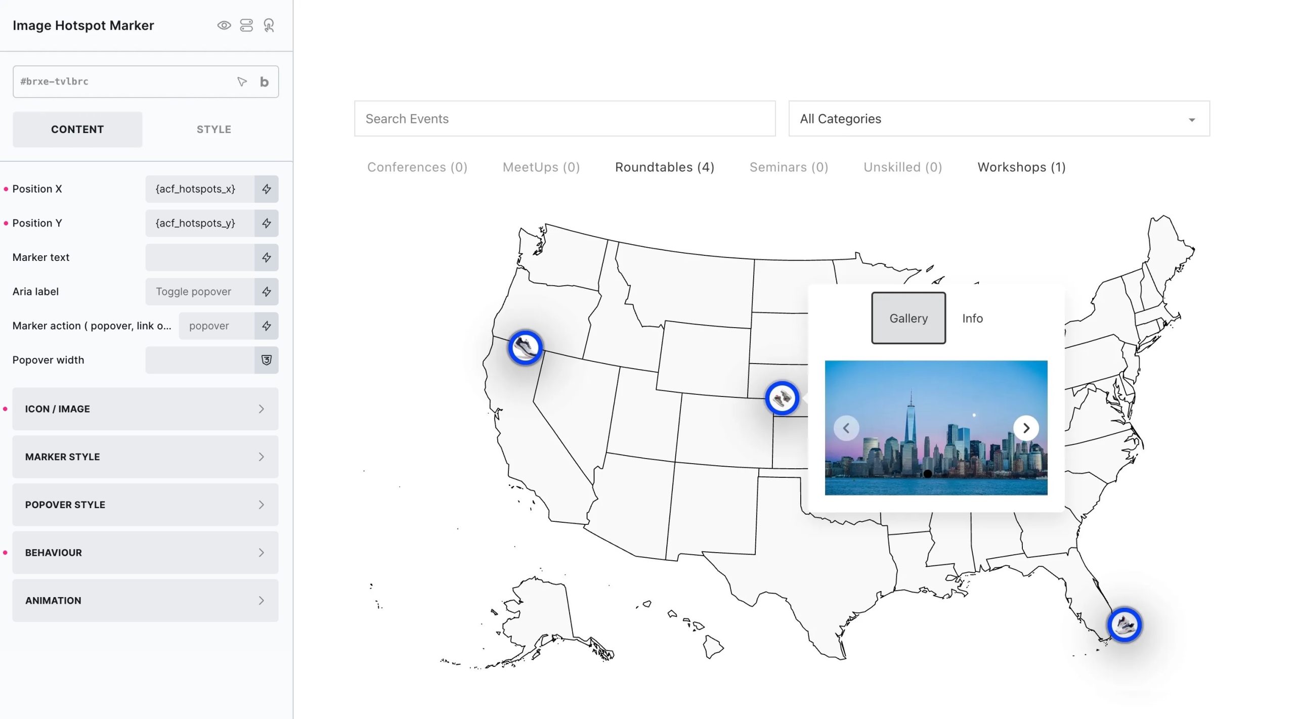Open dynamic data for Position X

tap(267, 189)
